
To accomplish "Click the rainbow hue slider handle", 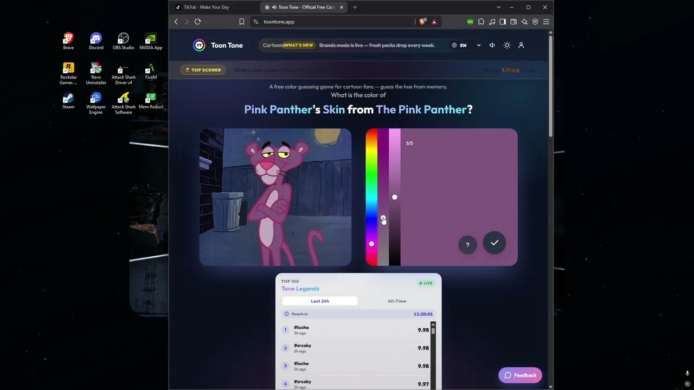I will 371,244.
